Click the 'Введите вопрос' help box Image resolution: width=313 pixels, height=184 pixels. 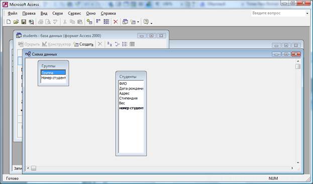[277, 13]
